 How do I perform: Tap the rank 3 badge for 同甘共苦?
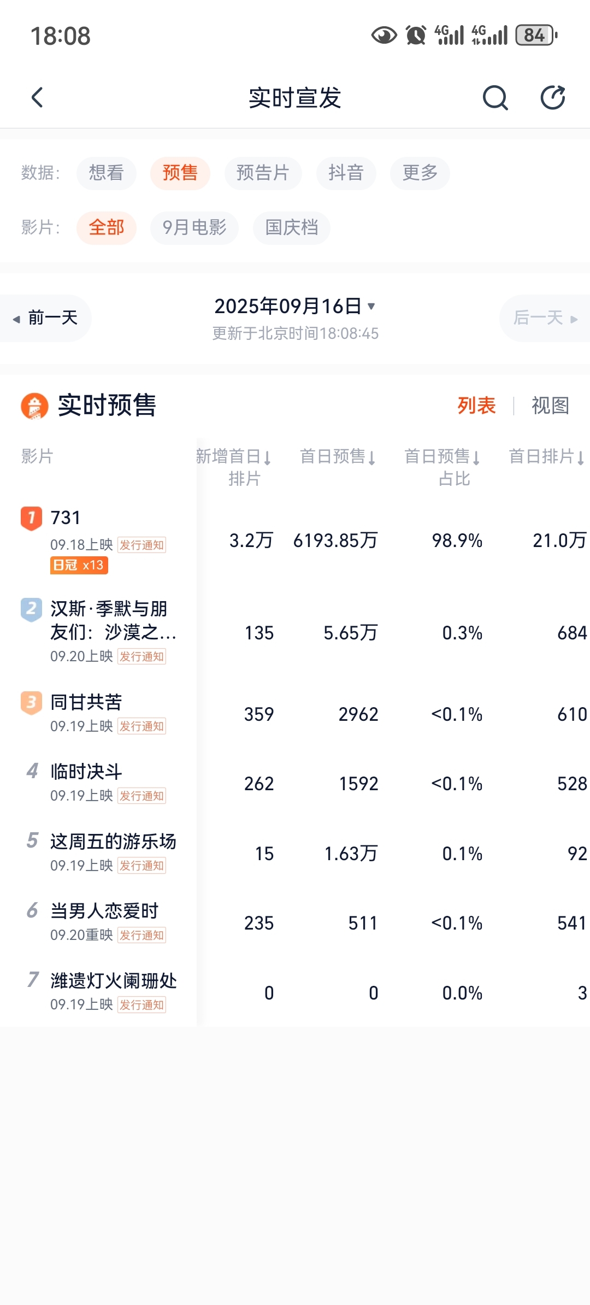click(31, 703)
